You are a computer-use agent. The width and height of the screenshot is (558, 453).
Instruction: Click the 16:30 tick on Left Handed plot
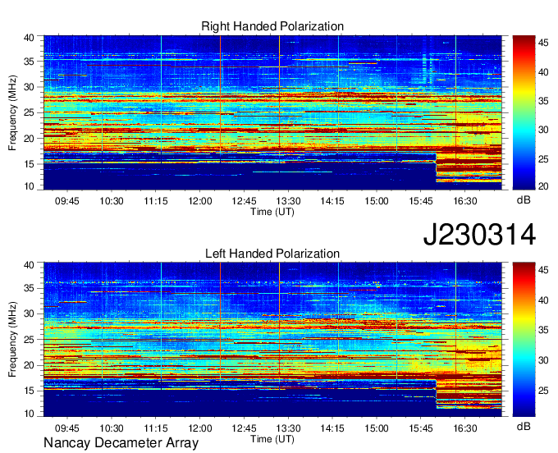(465, 428)
